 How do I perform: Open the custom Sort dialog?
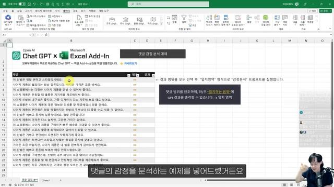pos(174,19)
